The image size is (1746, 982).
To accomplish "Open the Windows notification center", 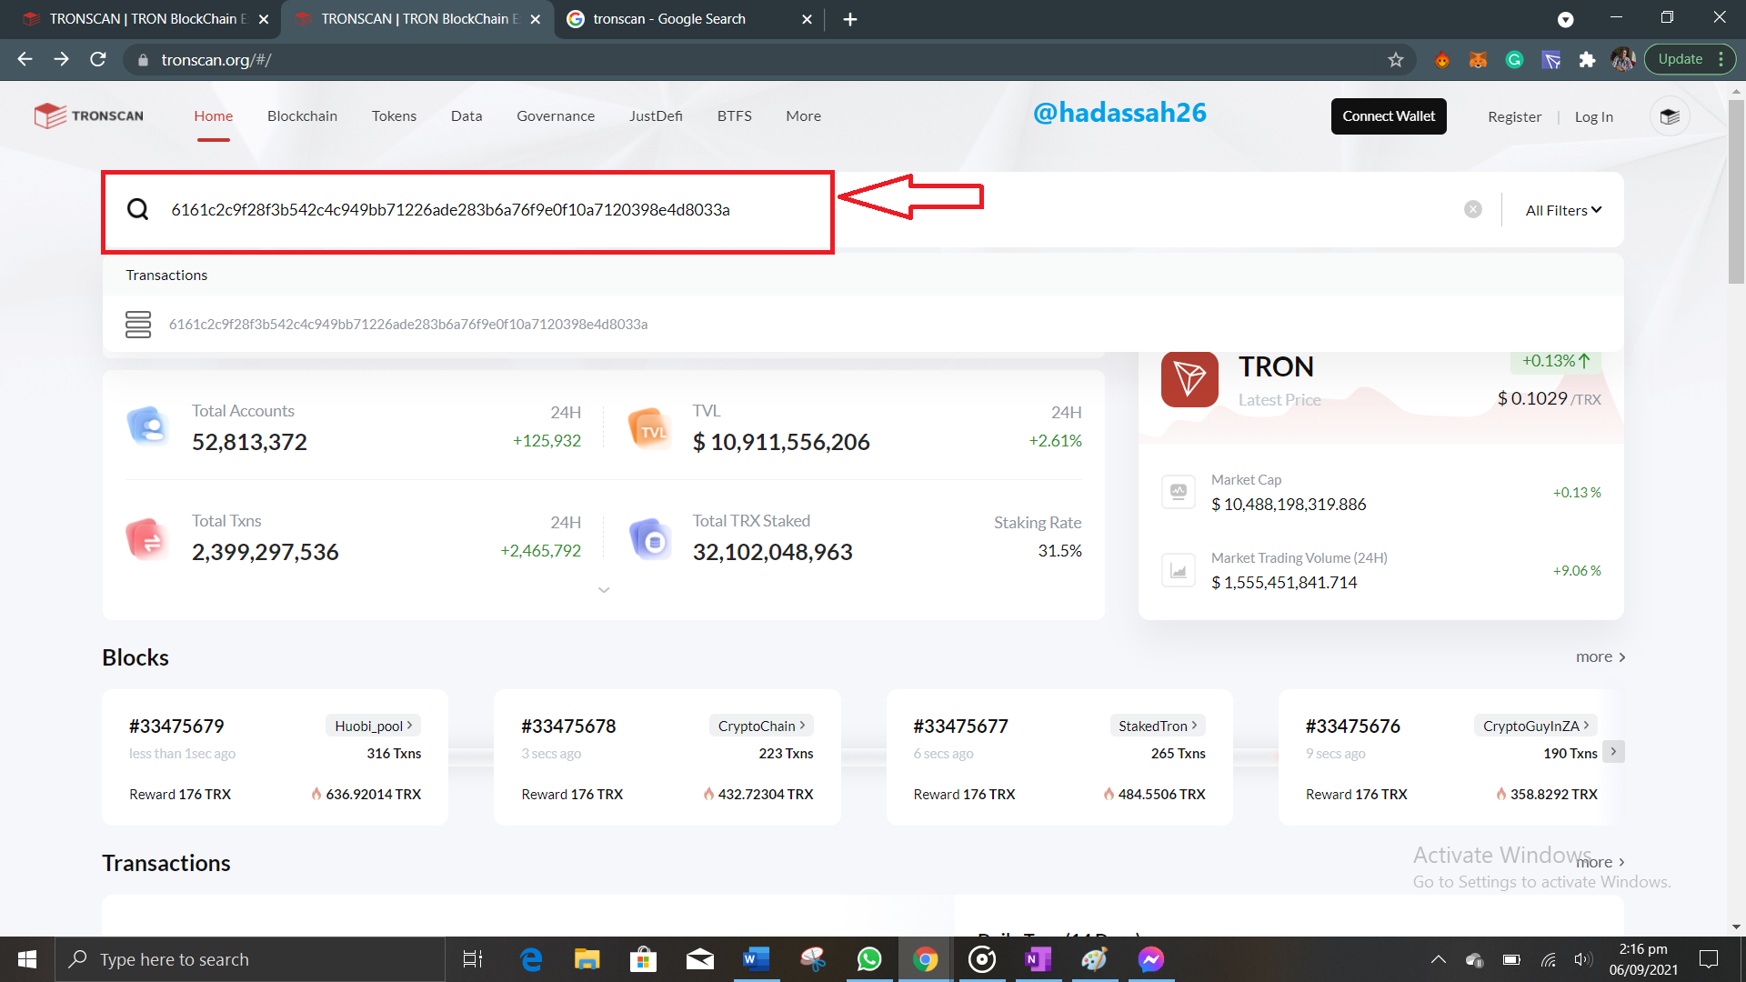I will pos(1709,959).
